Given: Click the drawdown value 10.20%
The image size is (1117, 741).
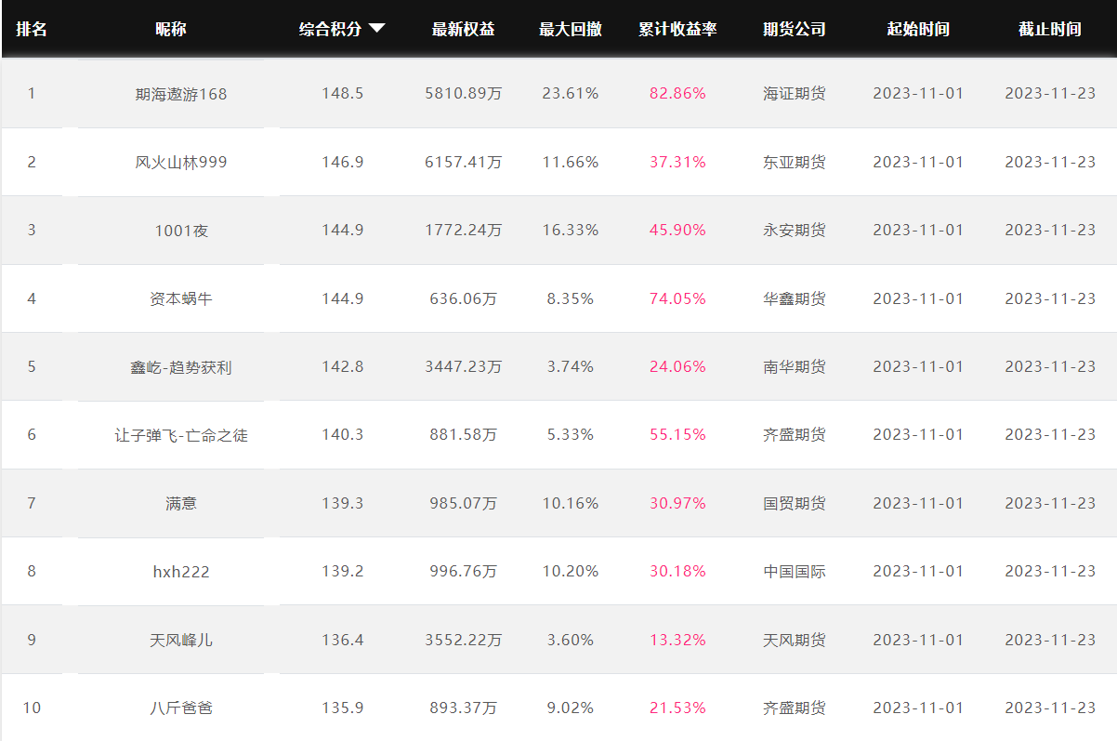Looking at the screenshot, I should 571,571.
